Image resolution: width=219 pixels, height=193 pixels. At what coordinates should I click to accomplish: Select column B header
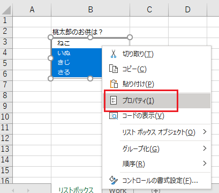(90, 9)
